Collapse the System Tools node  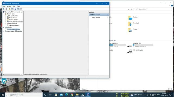coord(4,14)
